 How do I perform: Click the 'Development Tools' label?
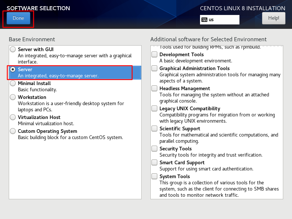pos(181,54)
